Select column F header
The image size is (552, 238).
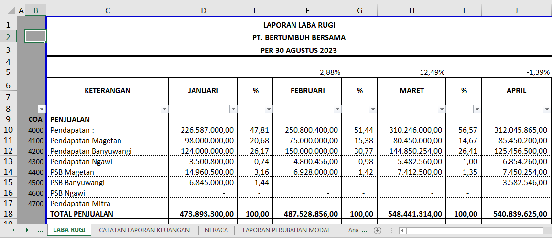(307, 11)
